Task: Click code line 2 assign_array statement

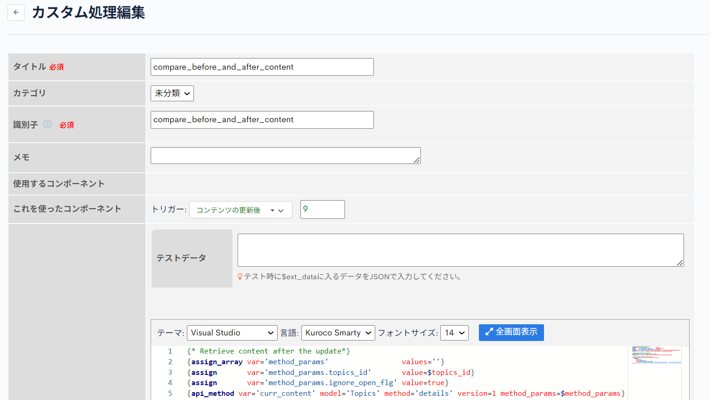Action: [x=316, y=362]
